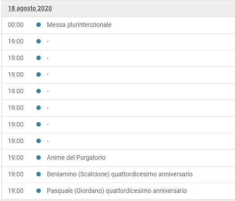Click the blue dot of second 19:00 entry
235x201 pixels.
point(39,58)
